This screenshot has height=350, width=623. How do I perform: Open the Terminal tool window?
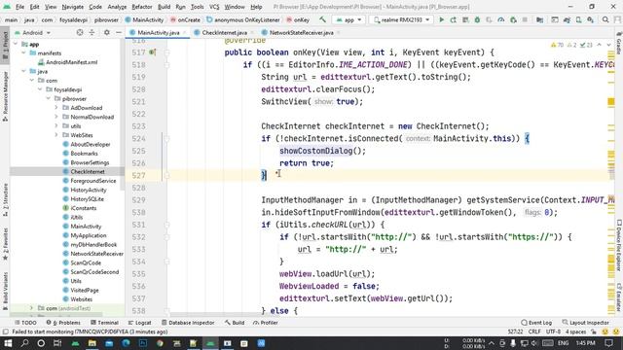pos(104,323)
